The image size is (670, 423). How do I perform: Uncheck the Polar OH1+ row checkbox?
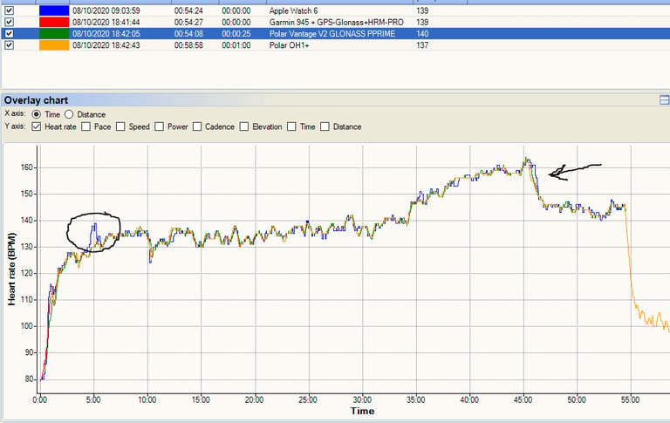(x=9, y=45)
